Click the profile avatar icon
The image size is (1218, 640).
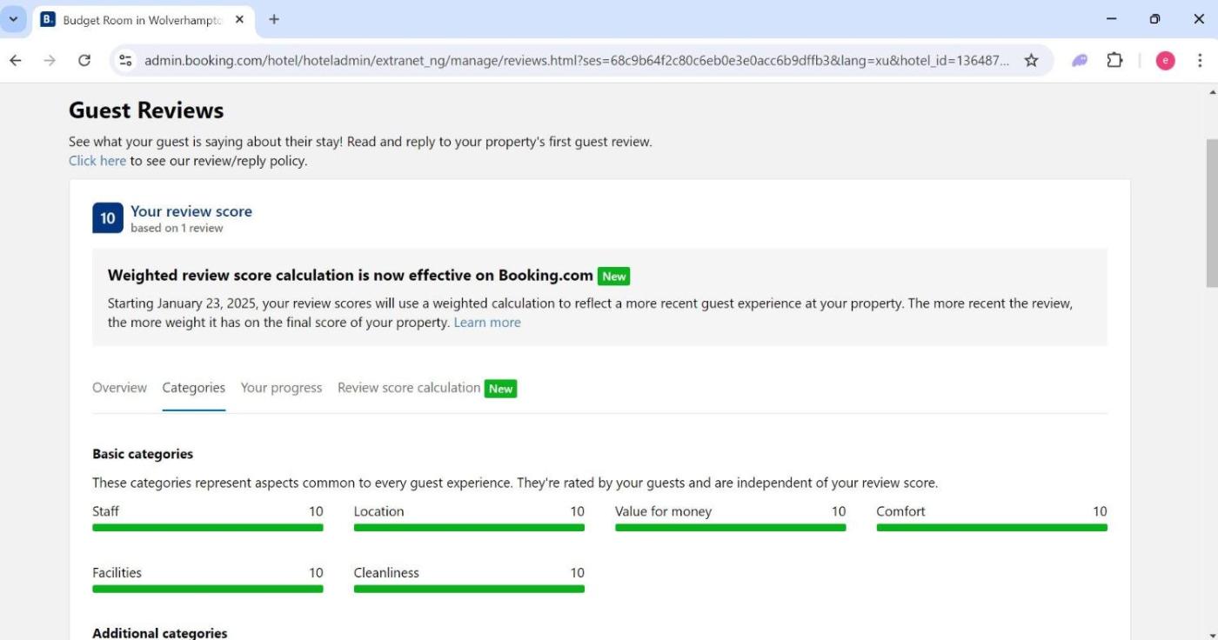(1165, 60)
